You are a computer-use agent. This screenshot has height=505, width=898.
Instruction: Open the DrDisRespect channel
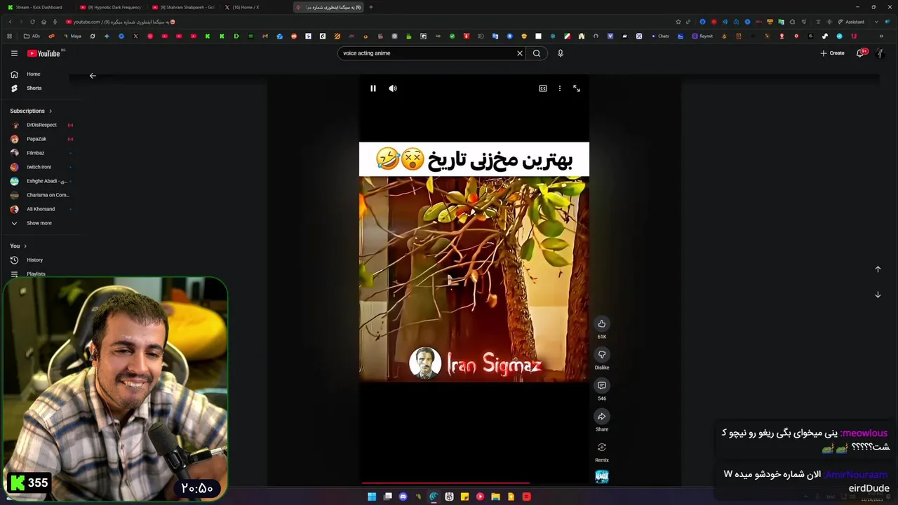(x=41, y=125)
